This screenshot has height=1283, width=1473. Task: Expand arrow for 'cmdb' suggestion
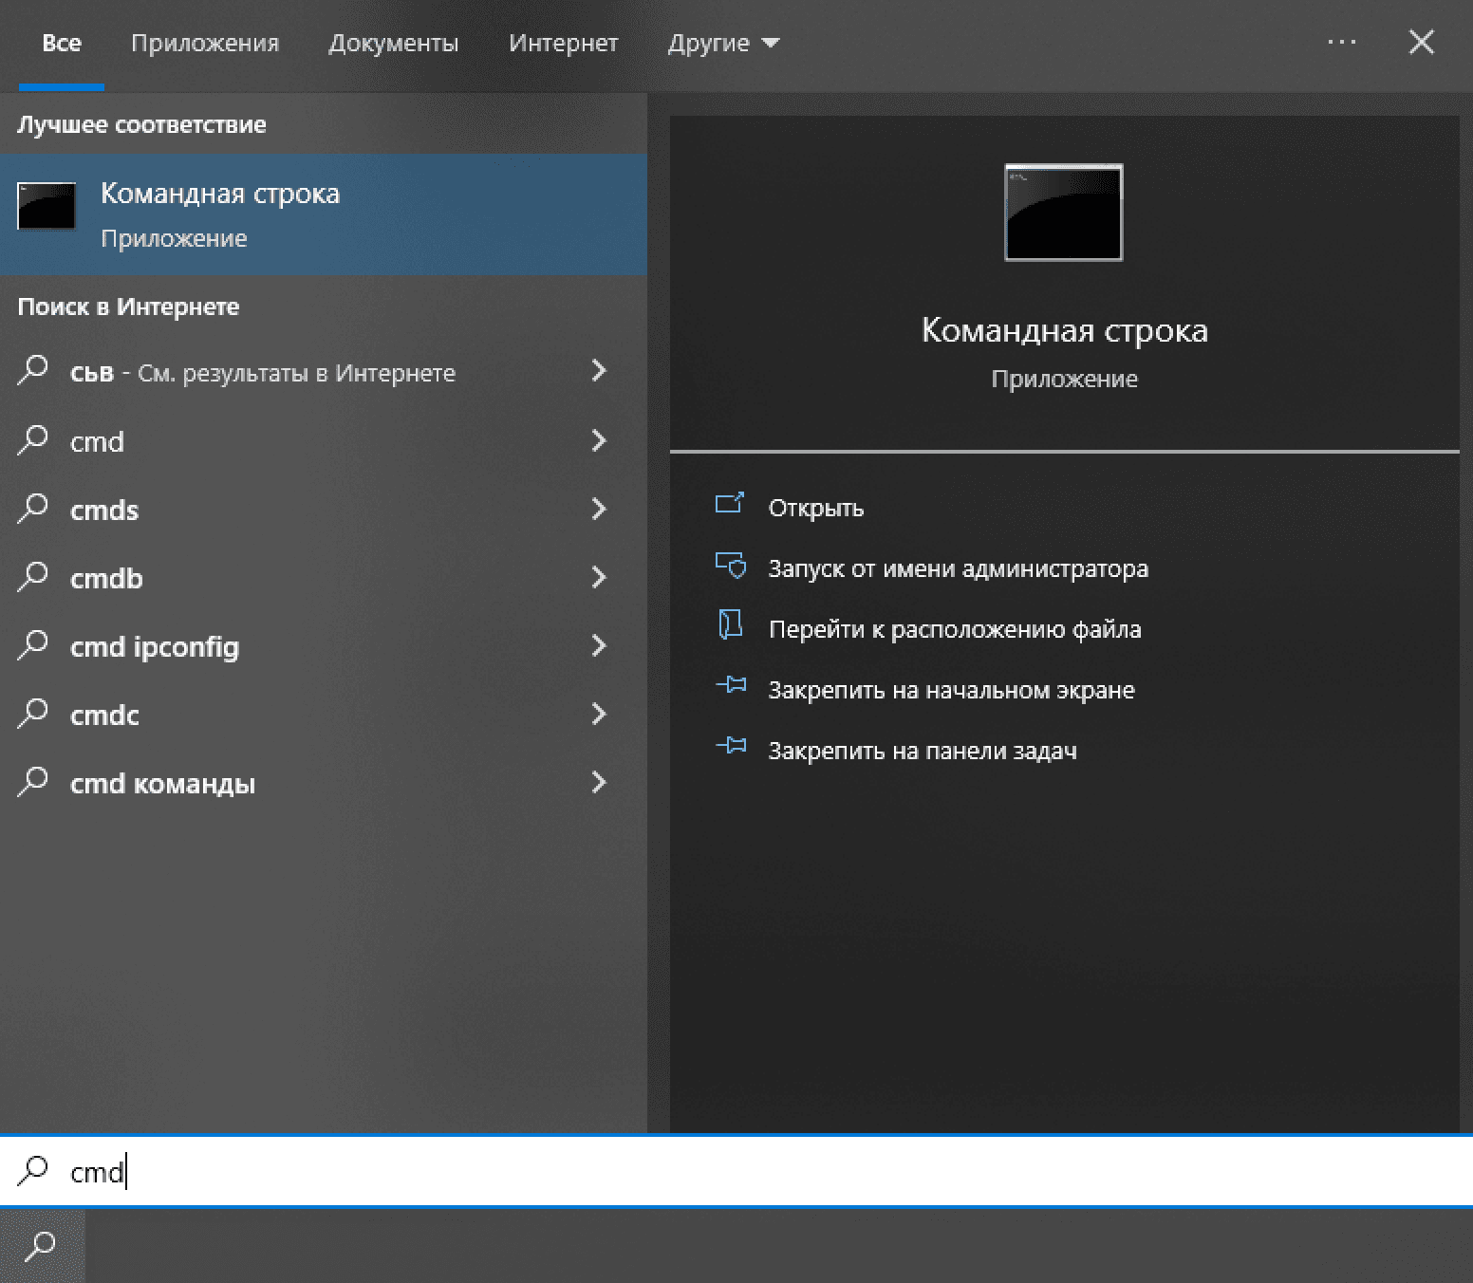599,578
